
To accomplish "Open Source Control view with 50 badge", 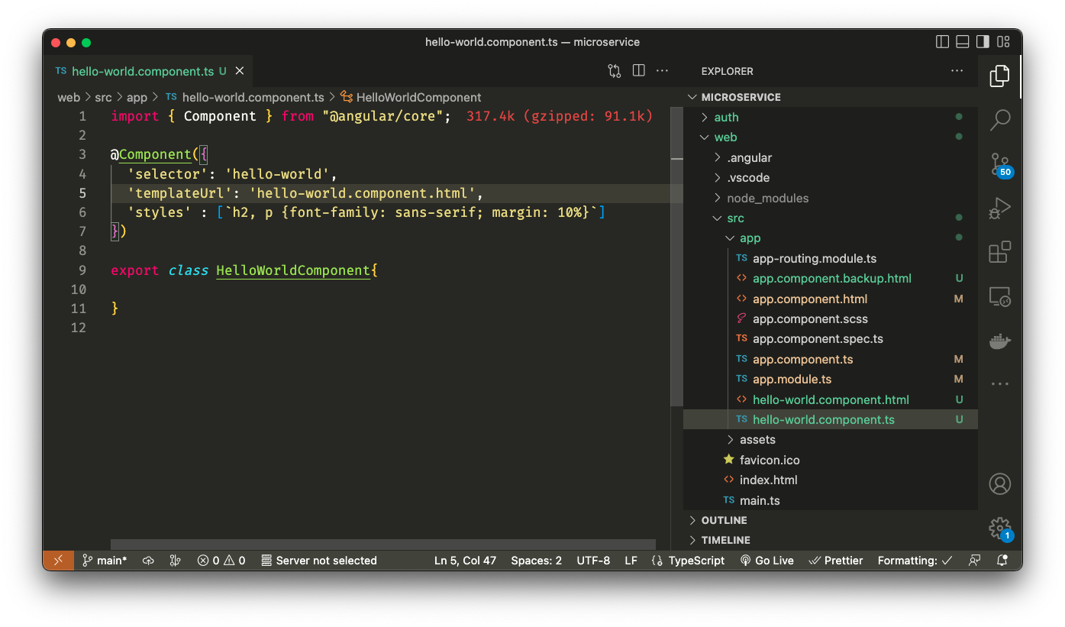I will click(x=999, y=164).
